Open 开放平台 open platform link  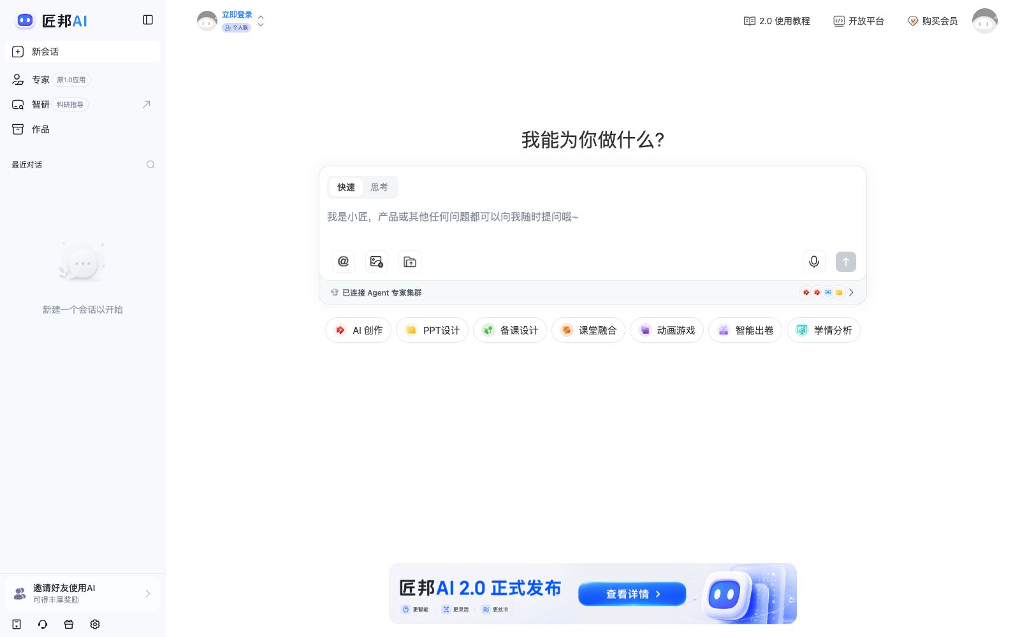(859, 21)
